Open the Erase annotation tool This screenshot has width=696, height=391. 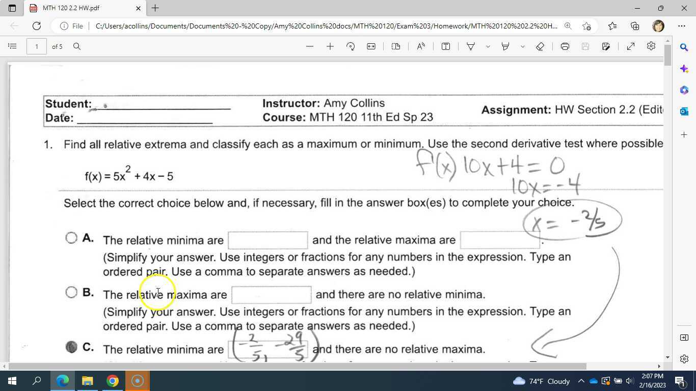539,46
